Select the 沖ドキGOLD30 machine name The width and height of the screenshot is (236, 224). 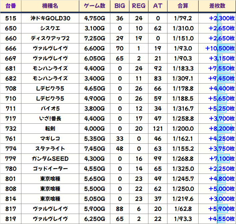[50, 18]
